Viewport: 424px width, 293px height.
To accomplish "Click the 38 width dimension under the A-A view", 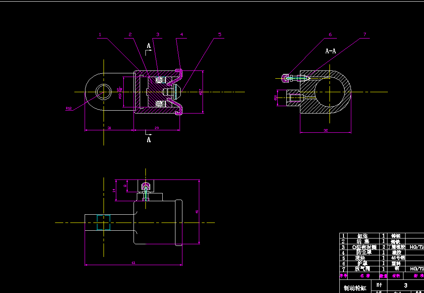I will pos(326,131).
